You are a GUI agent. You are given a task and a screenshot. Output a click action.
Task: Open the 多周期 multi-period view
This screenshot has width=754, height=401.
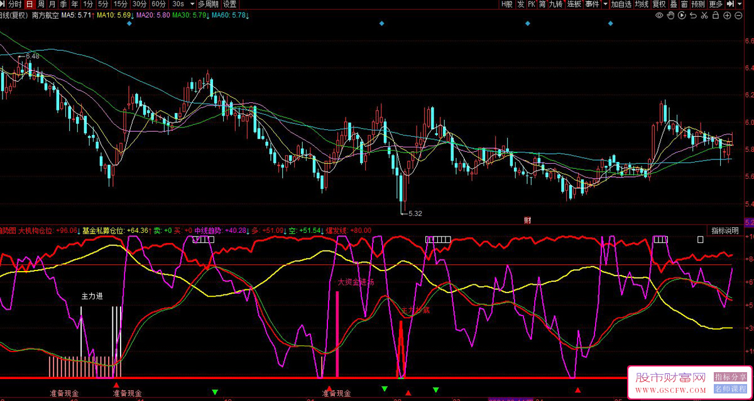[x=209, y=4]
